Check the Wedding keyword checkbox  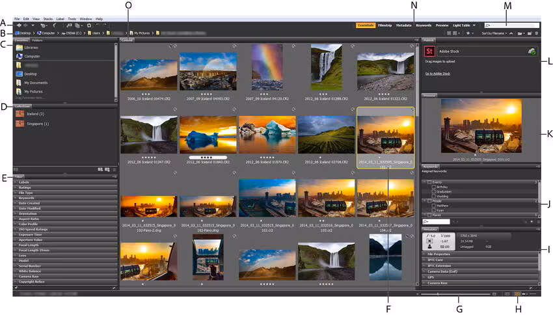click(434, 196)
